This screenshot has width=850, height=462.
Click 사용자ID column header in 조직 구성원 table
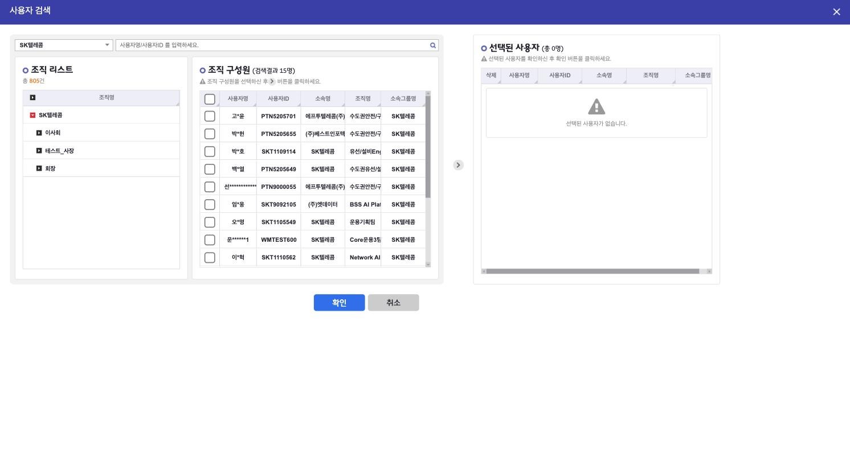click(279, 99)
